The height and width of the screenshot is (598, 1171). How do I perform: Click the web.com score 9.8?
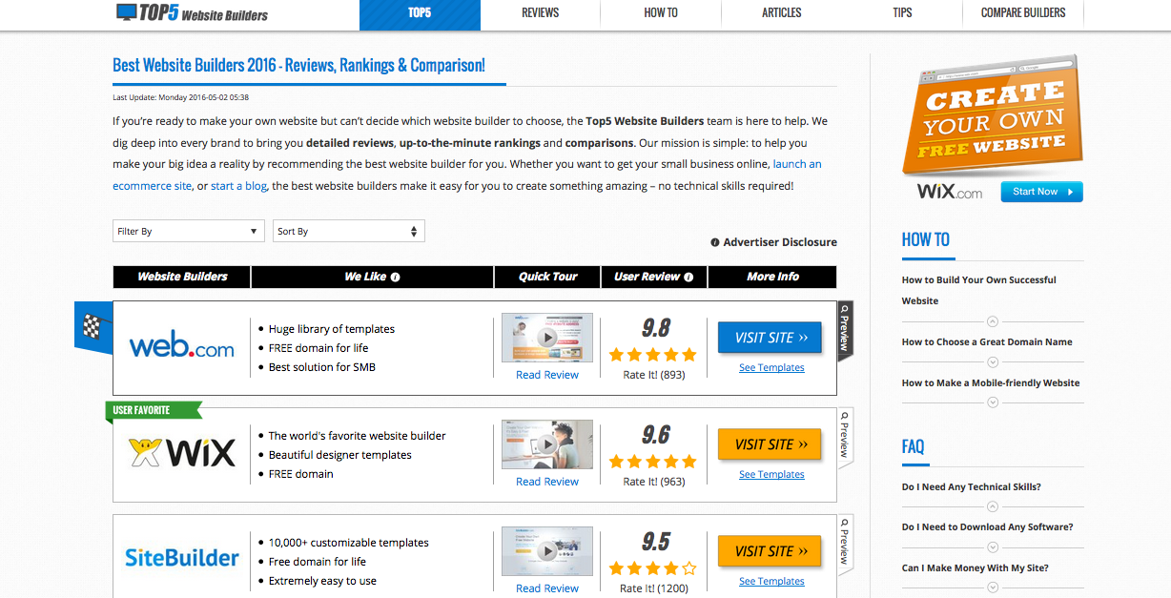click(656, 329)
